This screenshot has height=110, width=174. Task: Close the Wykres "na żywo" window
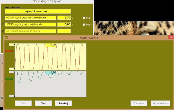click(x=171, y=37)
